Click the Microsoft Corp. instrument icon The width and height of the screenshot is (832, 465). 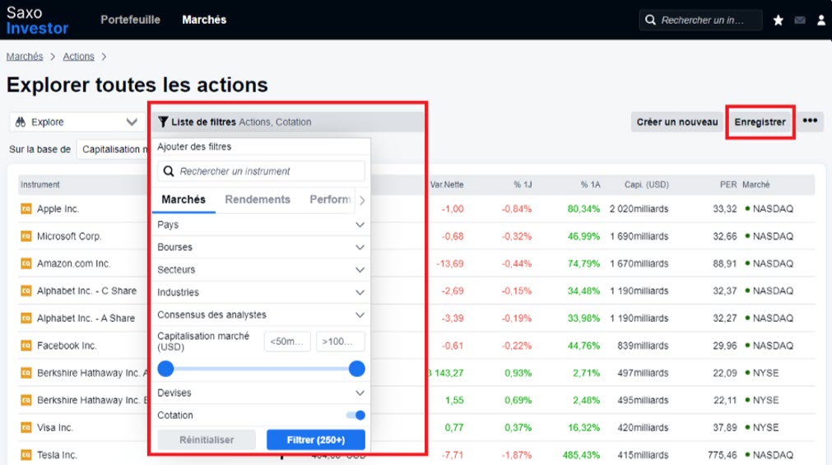[26, 236]
